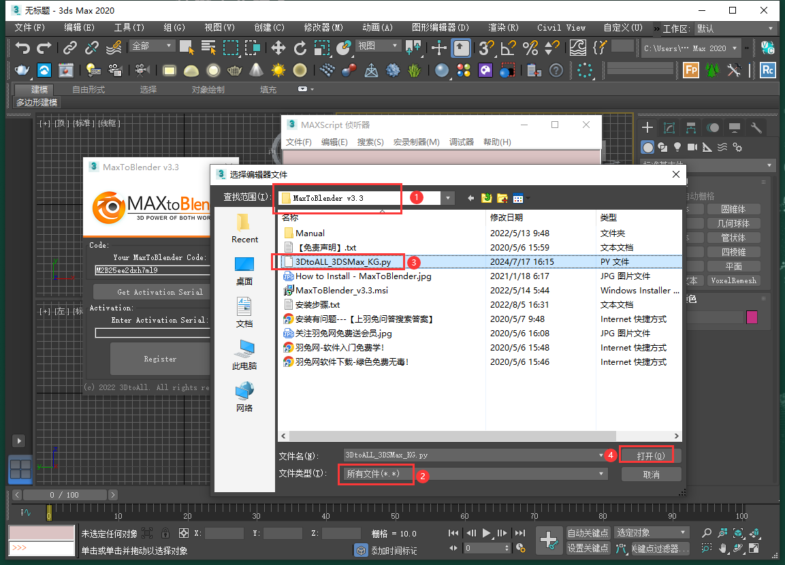Viewport: 785px width, 565px height.
Task: Open the Material Editor sphere icon
Action: coord(442,70)
